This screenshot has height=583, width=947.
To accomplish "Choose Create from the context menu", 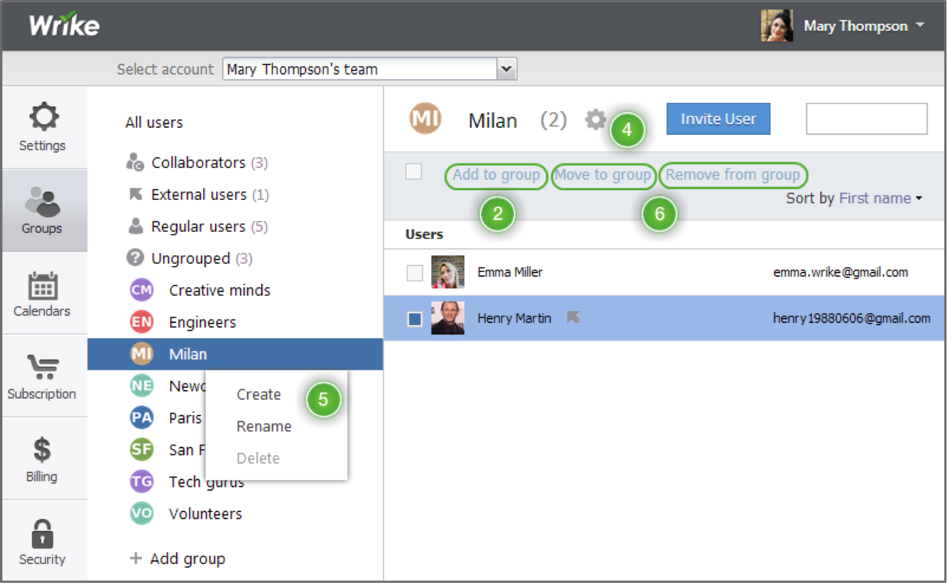I will pyautogui.click(x=259, y=394).
